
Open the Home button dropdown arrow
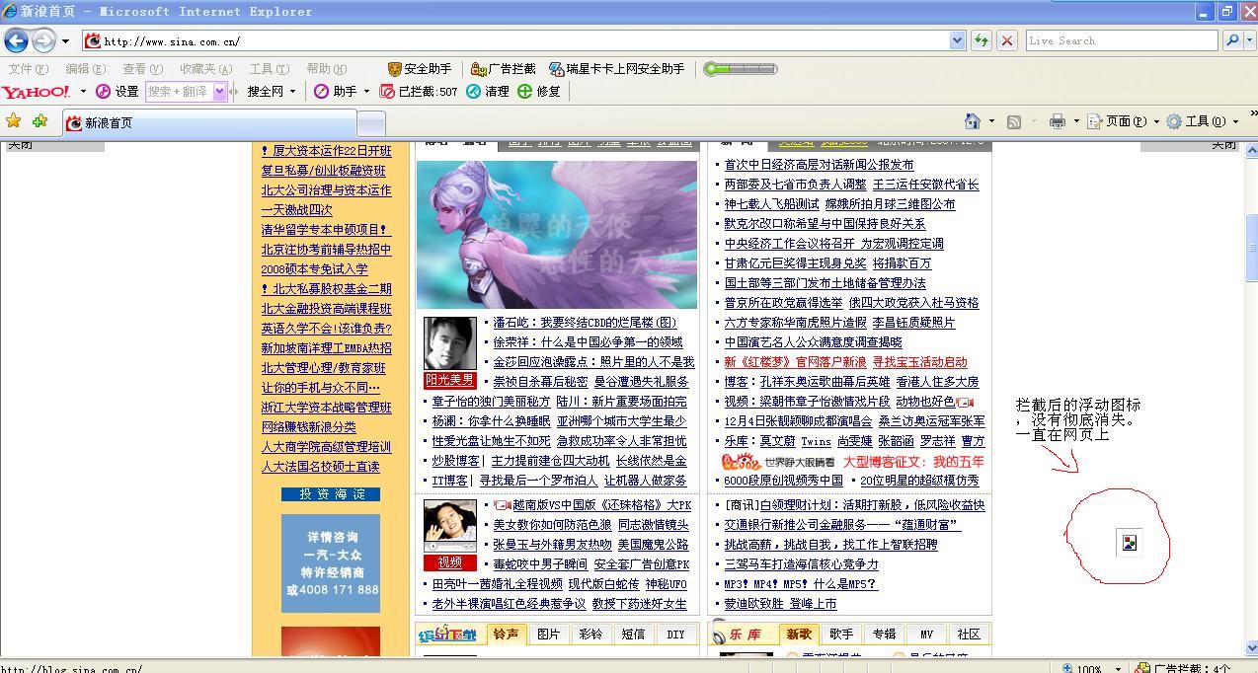point(991,121)
